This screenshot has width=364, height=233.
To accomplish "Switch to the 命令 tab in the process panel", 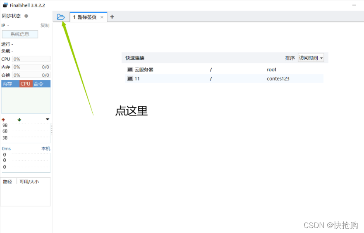I will tap(41, 84).
